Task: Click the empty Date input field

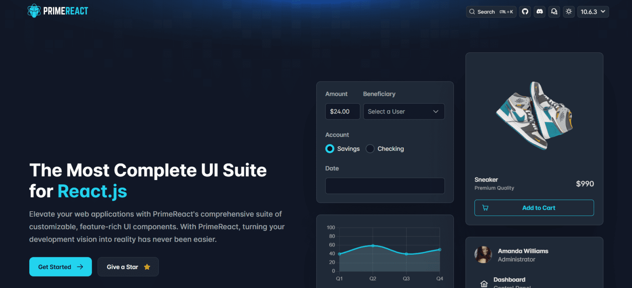Action: tap(385, 186)
